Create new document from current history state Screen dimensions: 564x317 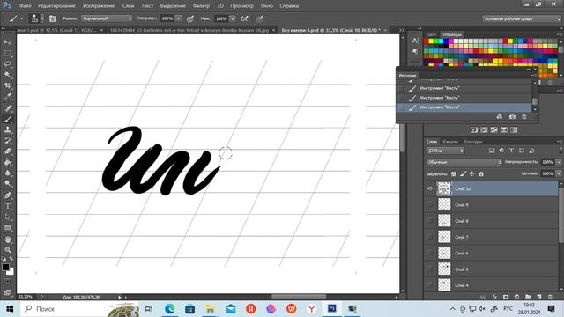click(500, 117)
